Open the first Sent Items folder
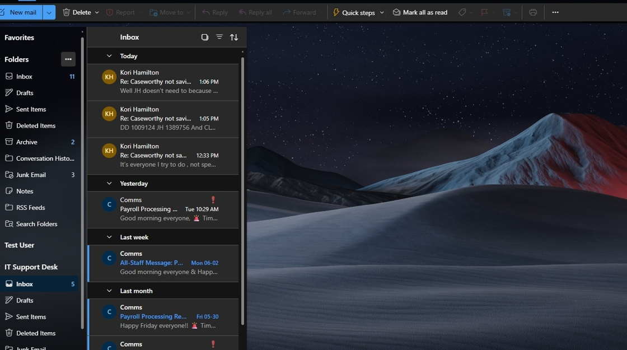The width and height of the screenshot is (627, 350). pos(40,109)
